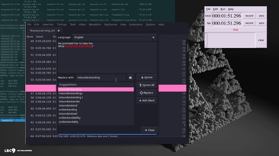
Task: Open the Video menu
Action: (82, 25)
